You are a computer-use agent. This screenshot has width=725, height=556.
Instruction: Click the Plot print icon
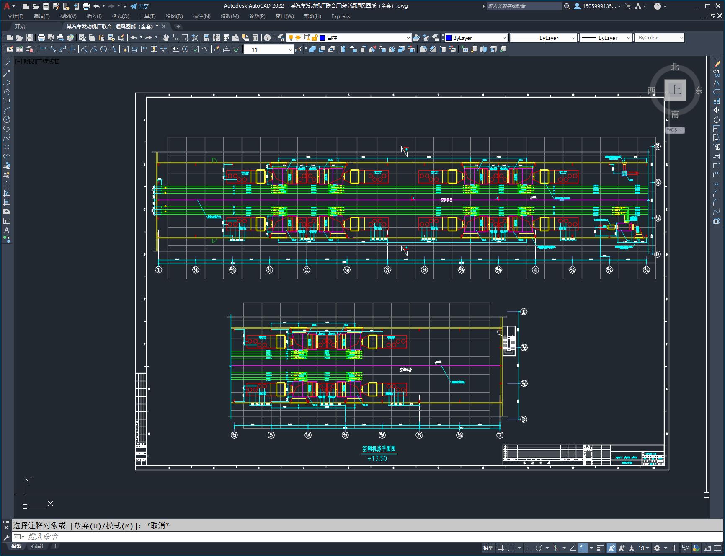click(41, 38)
